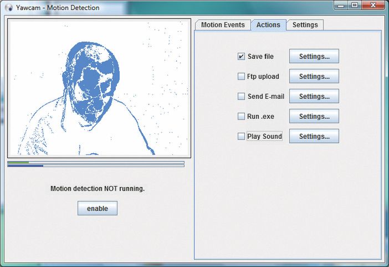The height and width of the screenshot is (267, 389).
Task: Check the Run .exe option
Action: (x=241, y=116)
